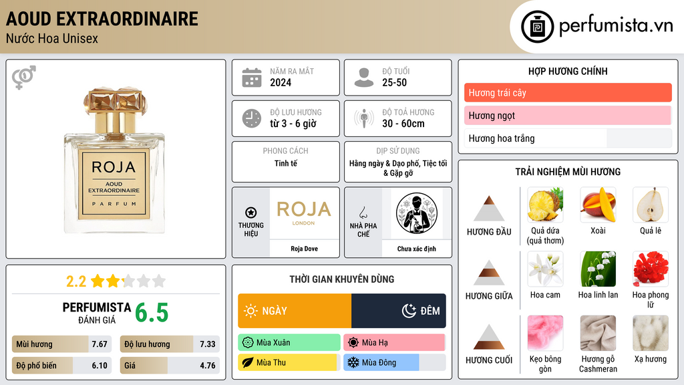This screenshot has height=385, width=684.
Task: Open the Hương ngọt accord bar
Action: point(568,115)
